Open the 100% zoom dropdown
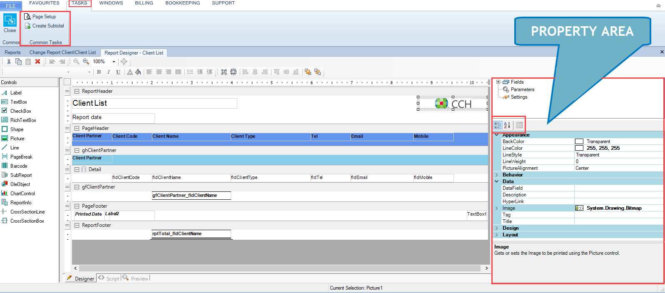The width and height of the screenshot is (665, 293). pyautogui.click(x=114, y=62)
